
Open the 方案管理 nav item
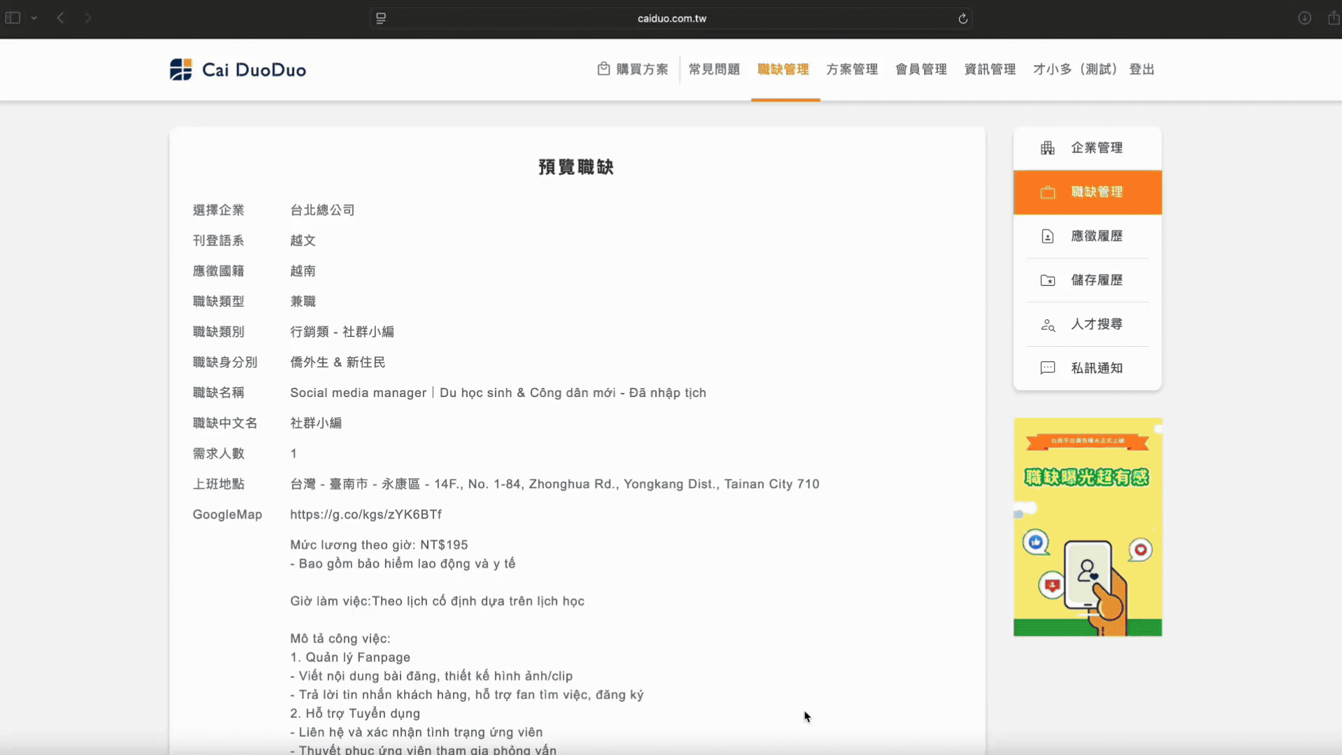click(x=851, y=69)
